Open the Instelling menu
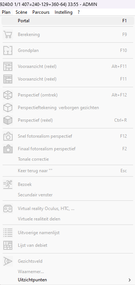This screenshot has width=135, height=285. pyautogui.click(x=63, y=12)
